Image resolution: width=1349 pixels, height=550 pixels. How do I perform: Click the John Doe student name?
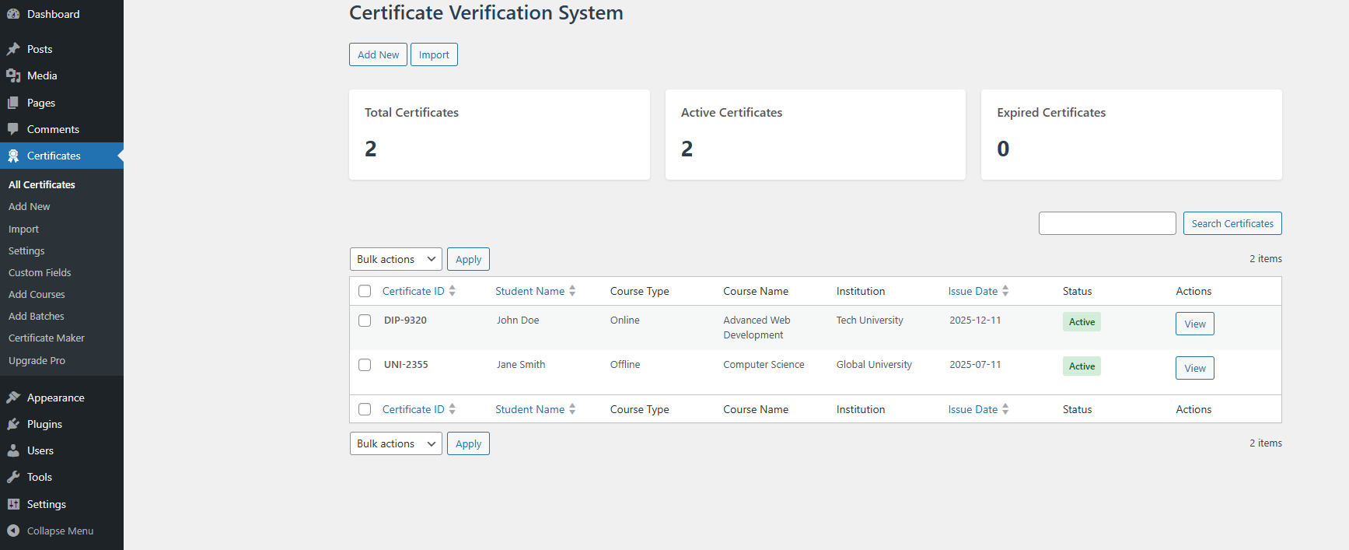tap(518, 320)
